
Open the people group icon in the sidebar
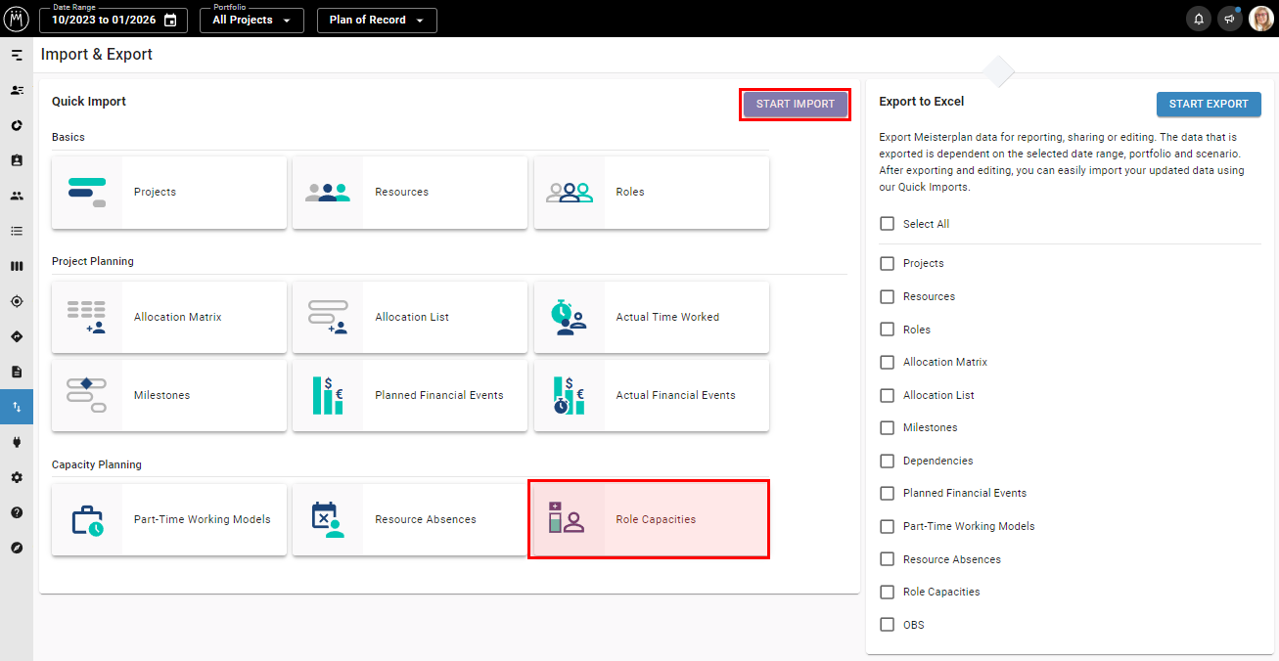coord(17,196)
